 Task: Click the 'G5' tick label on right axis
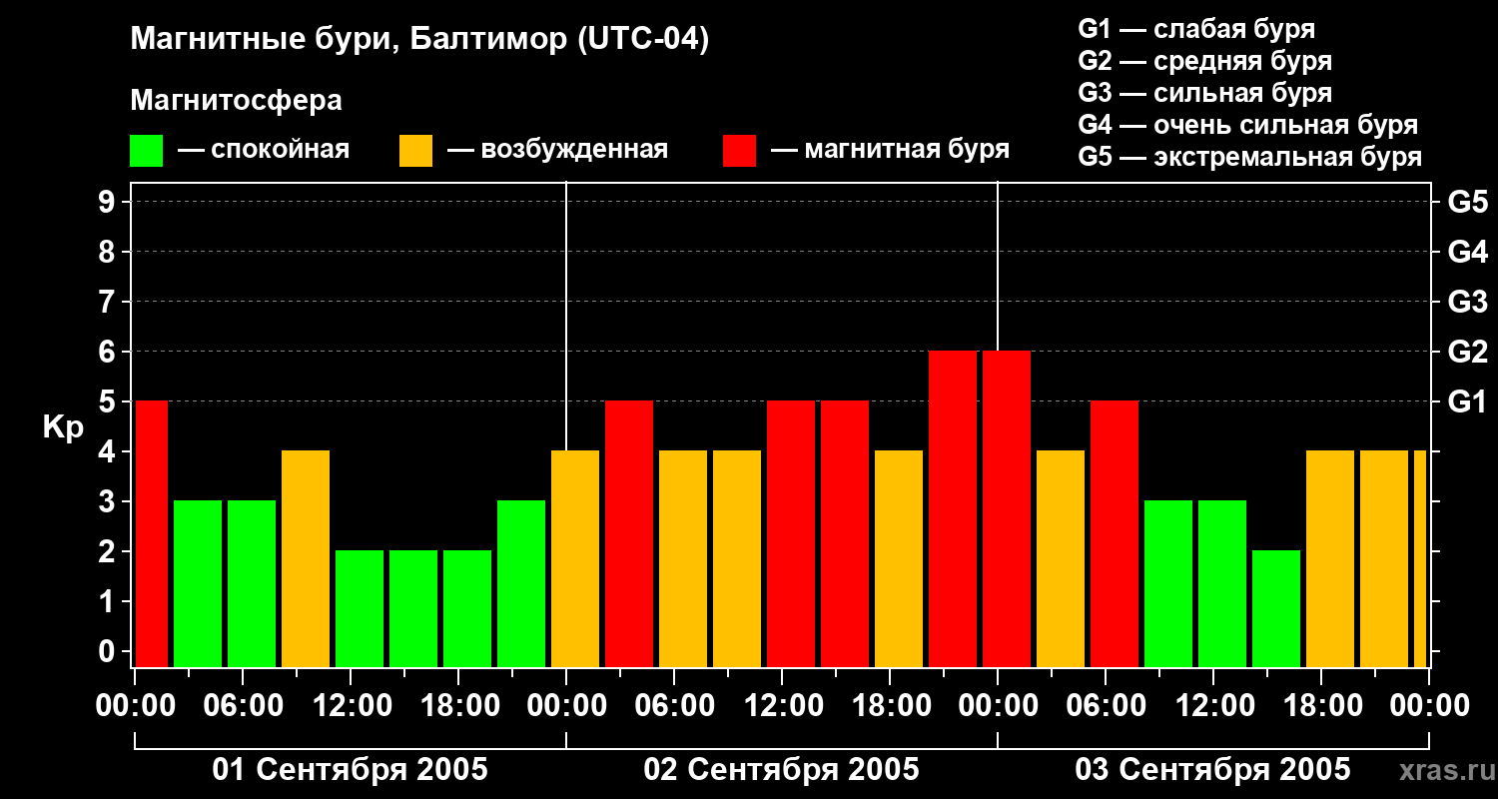[x=1468, y=202]
